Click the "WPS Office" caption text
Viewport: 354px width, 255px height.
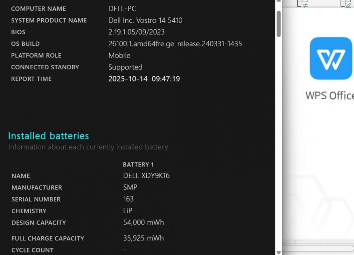coord(330,96)
